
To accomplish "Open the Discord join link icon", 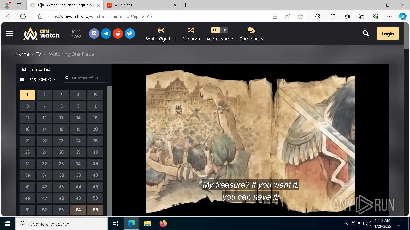I will (94, 34).
